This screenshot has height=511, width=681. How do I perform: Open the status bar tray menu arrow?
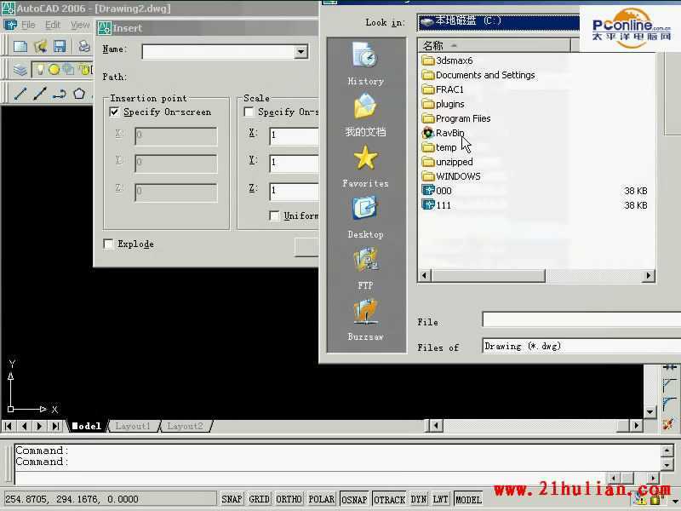point(676,501)
